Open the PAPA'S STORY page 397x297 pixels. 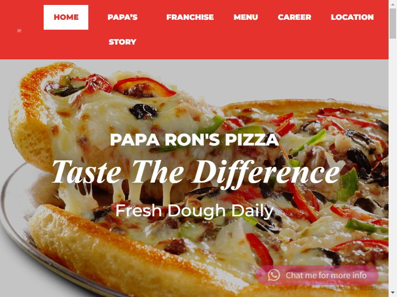coord(123,29)
